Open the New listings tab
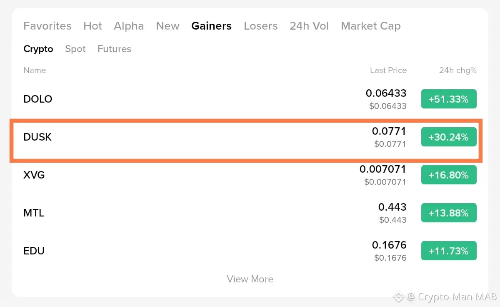This screenshot has width=500, height=307. click(x=167, y=26)
